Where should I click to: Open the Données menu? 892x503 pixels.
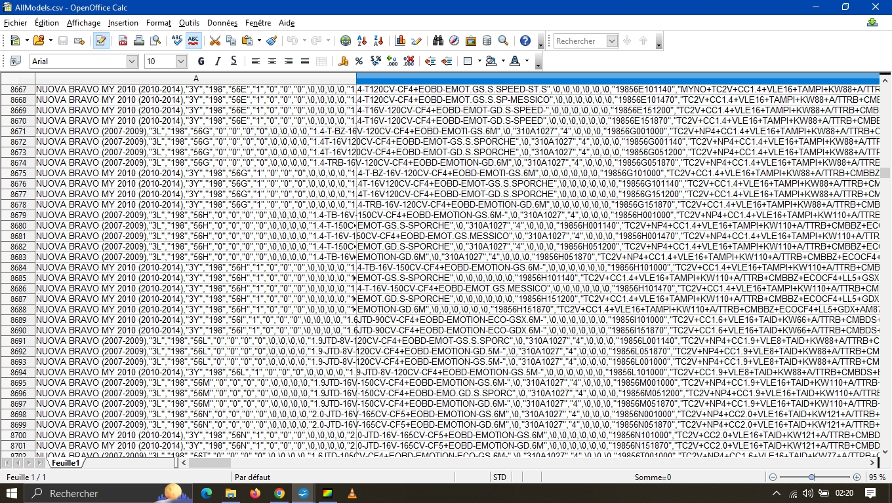(x=222, y=22)
